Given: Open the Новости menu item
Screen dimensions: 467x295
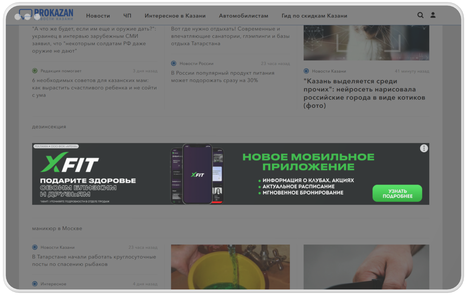Looking at the screenshot, I should click(98, 16).
